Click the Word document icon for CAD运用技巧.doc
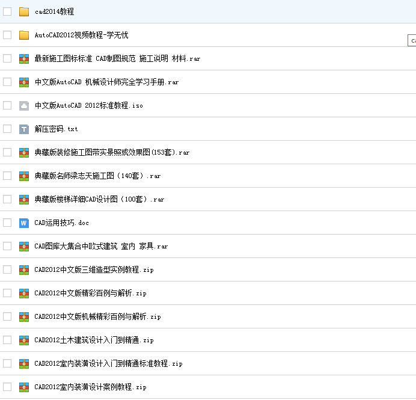Image resolution: width=416 pixels, height=400 pixels. (x=24, y=223)
